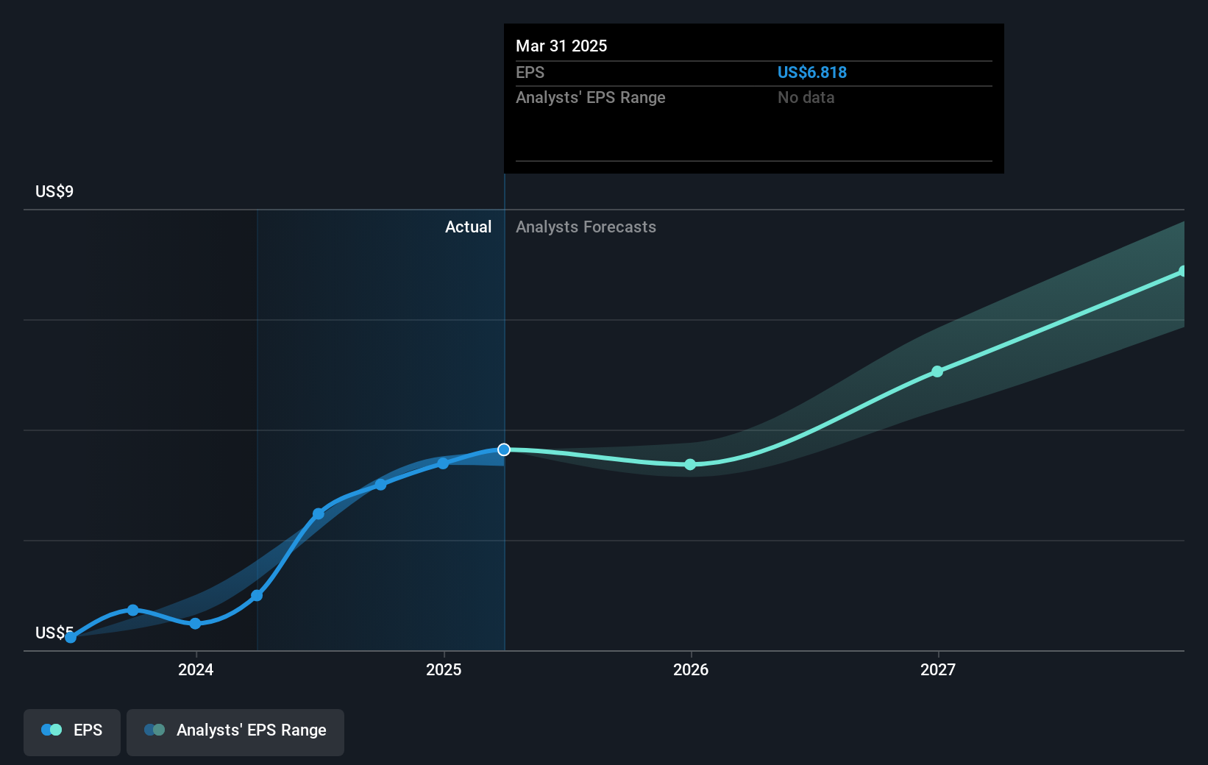Image resolution: width=1208 pixels, height=765 pixels.
Task: Click the last forecast data point at chart edge
Action: point(1182,271)
